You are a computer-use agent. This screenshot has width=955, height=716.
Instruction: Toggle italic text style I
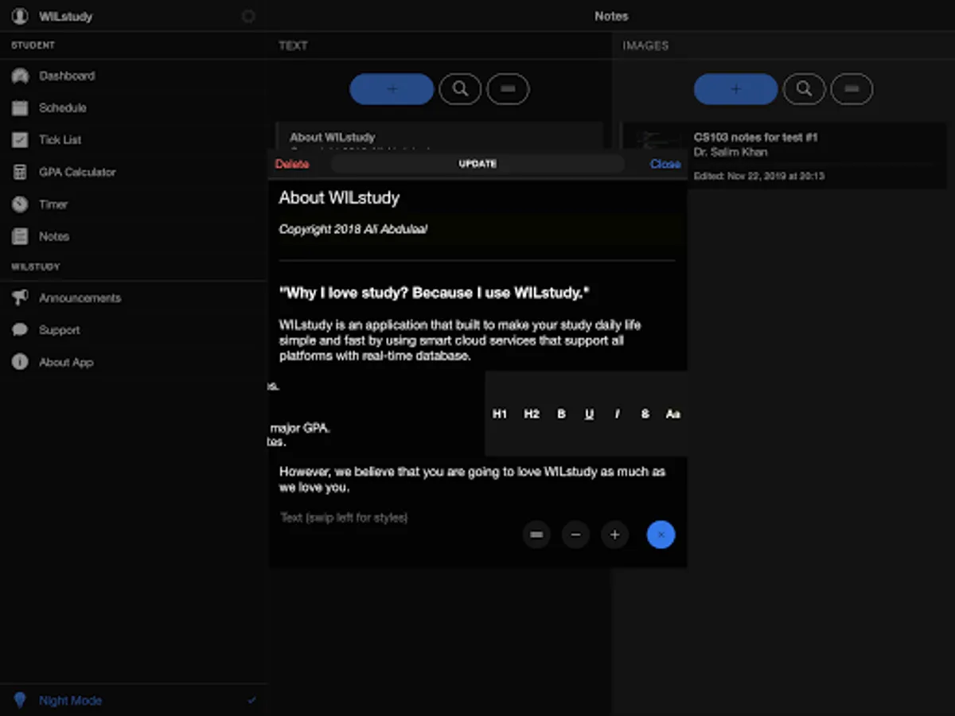(x=617, y=414)
